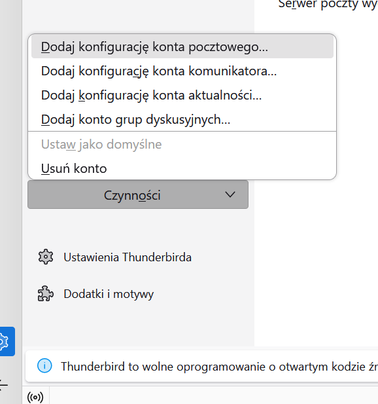
Task: Open the Ustawienia Thunderbirda link text
Action: click(x=128, y=257)
